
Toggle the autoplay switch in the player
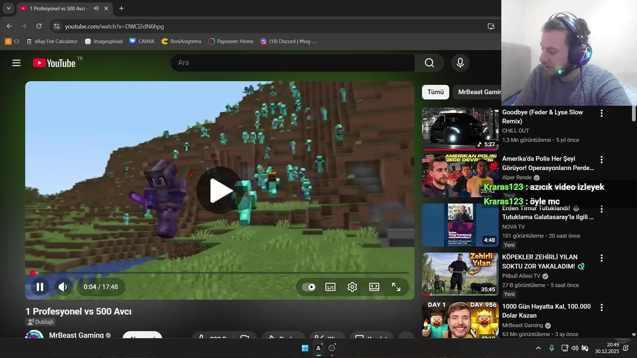click(x=309, y=287)
